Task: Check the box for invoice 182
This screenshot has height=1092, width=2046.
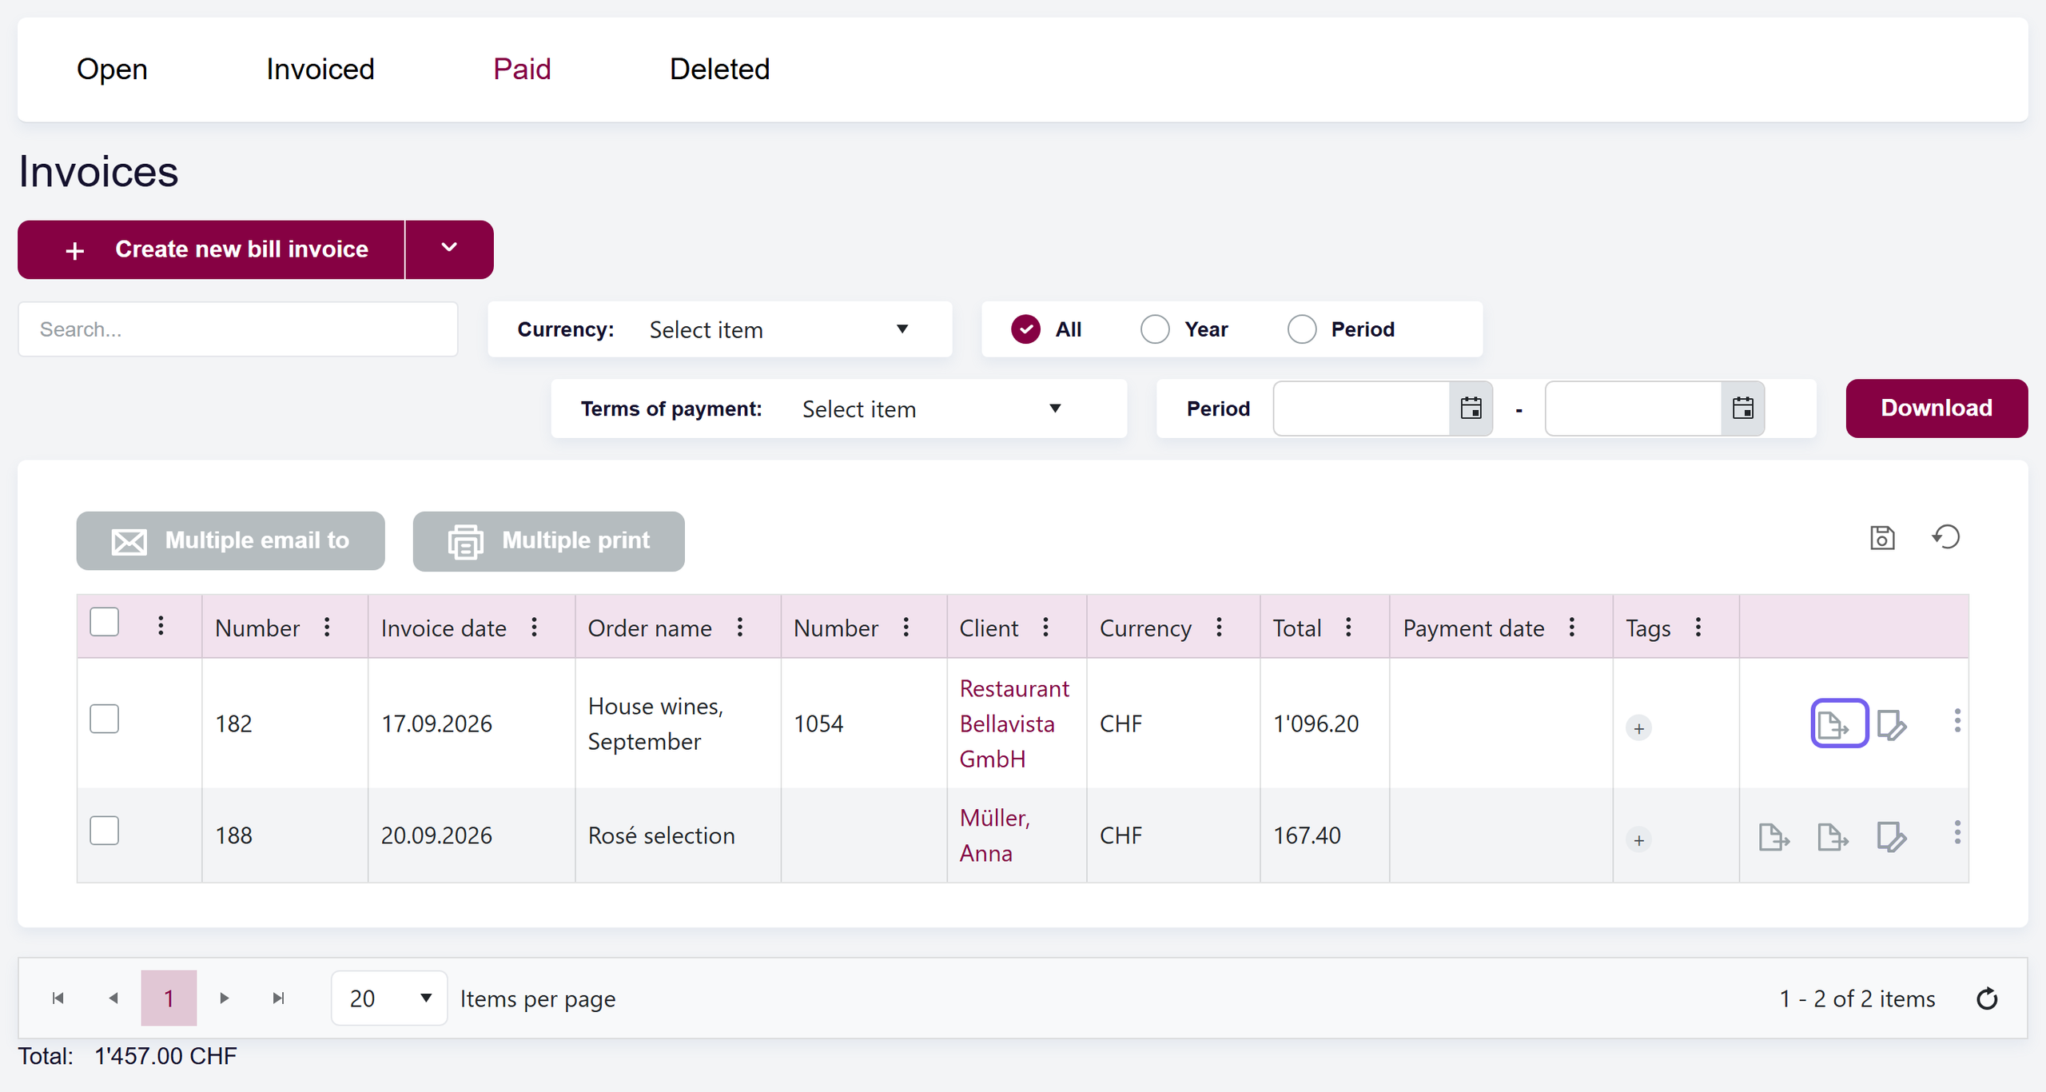Action: tap(105, 719)
